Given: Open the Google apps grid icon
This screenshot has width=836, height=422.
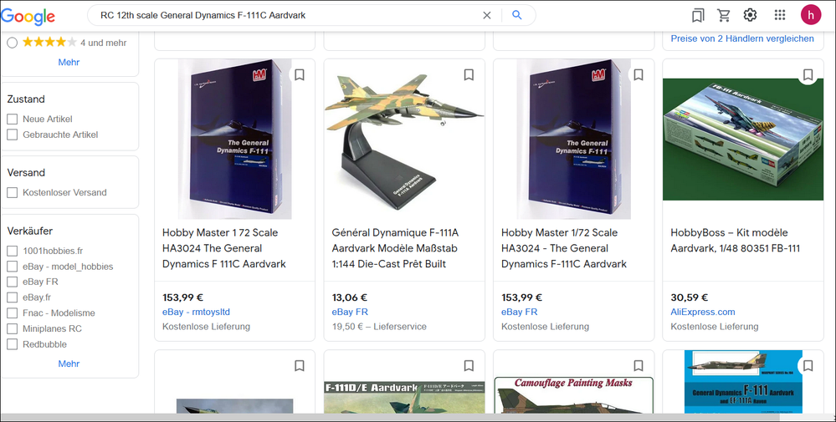Looking at the screenshot, I should 780,15.
